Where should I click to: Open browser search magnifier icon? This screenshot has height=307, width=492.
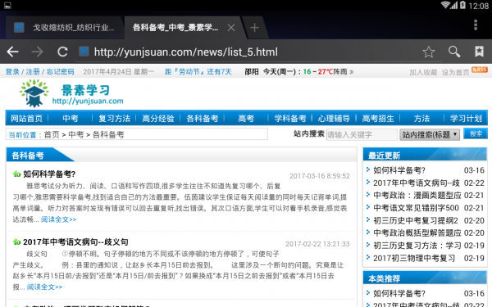[454, 52]
